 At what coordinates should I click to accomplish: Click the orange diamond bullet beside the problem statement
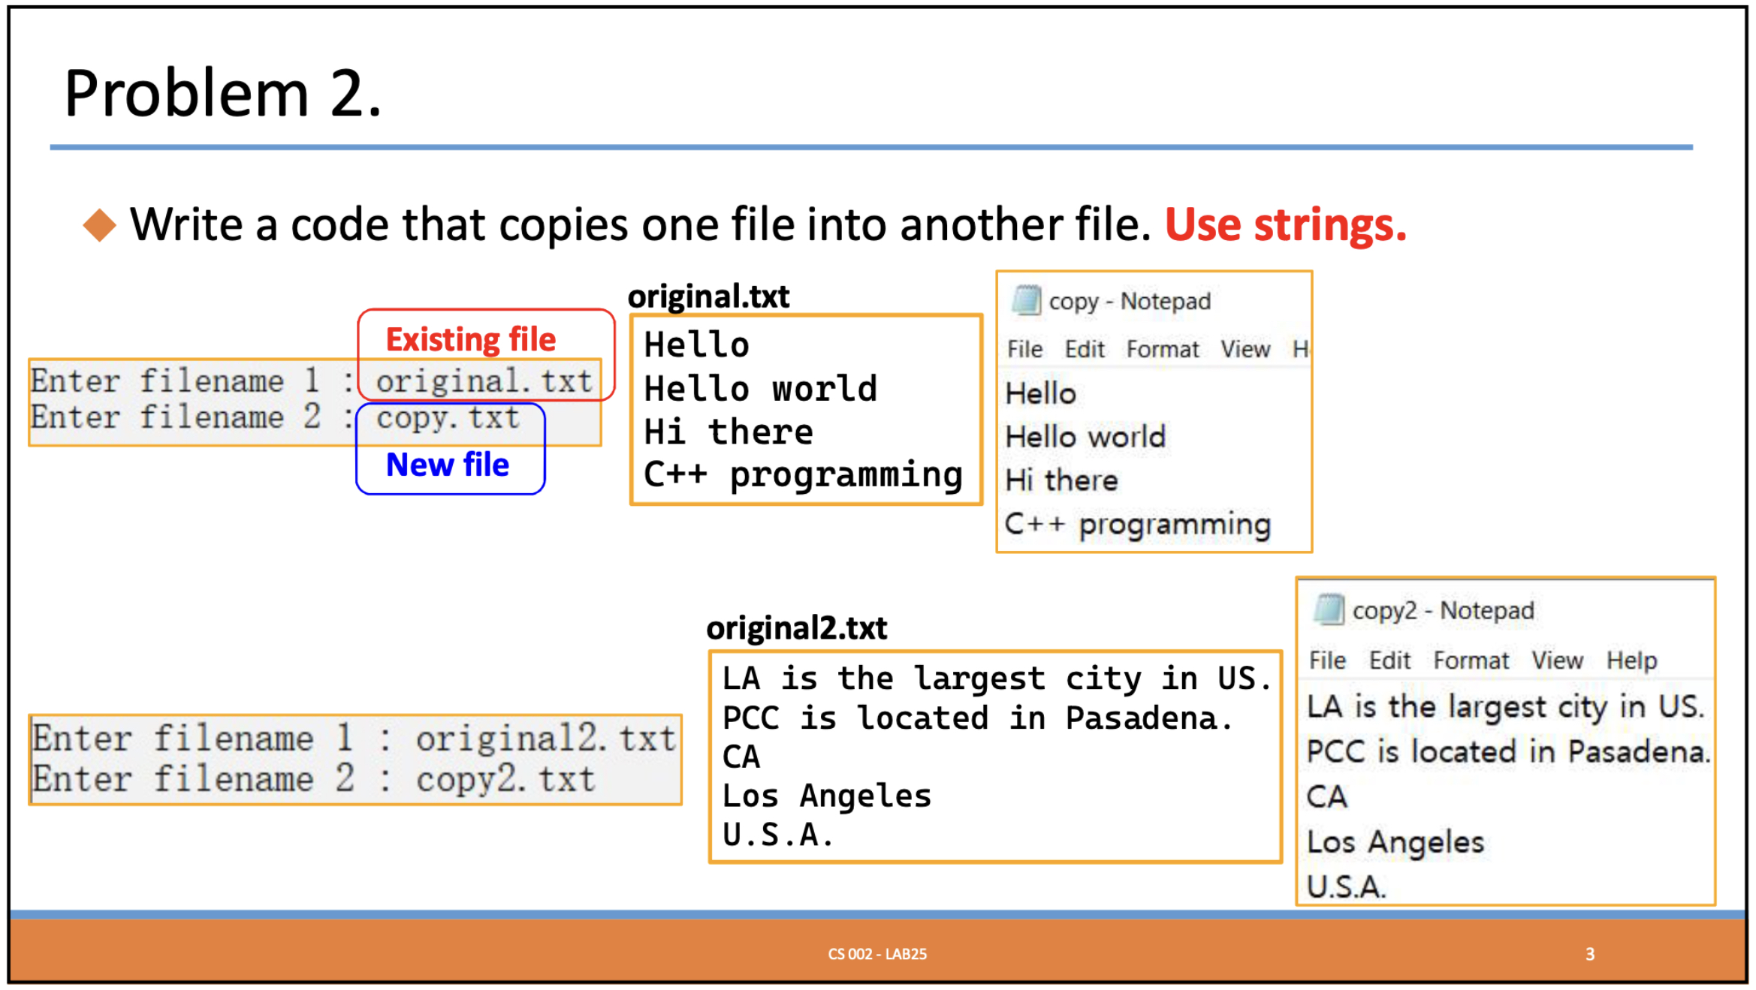(100, 224)
